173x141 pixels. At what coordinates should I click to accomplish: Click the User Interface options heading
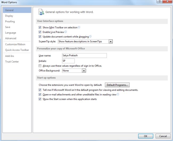pos(50,21)
